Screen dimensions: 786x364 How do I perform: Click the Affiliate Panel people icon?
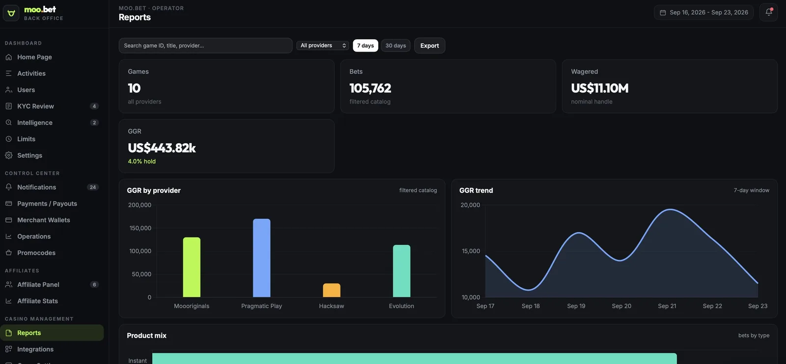[8, 285]
